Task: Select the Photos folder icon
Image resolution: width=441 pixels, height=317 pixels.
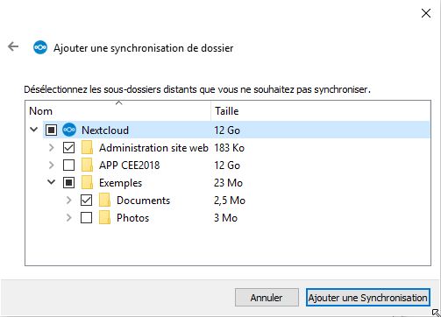Action: tap(104, 218)
